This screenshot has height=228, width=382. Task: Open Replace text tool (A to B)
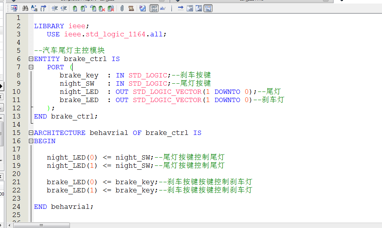pyautogui.click(x=34, y=8)
